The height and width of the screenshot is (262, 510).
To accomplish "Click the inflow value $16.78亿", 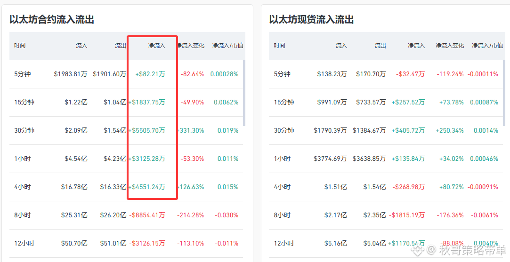I will coord(74,187).
